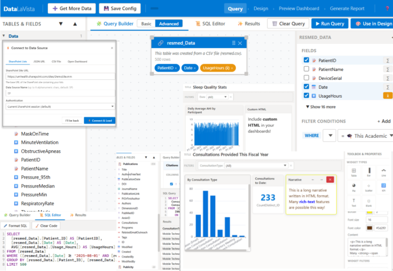Click sigma aggregate icon for PatientName
This screenshot has width=393, height=271.
[x=388, y=69]
